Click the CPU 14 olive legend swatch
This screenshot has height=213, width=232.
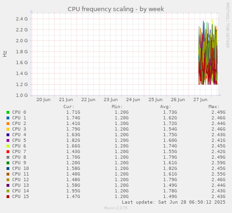(x=8, y=191)
